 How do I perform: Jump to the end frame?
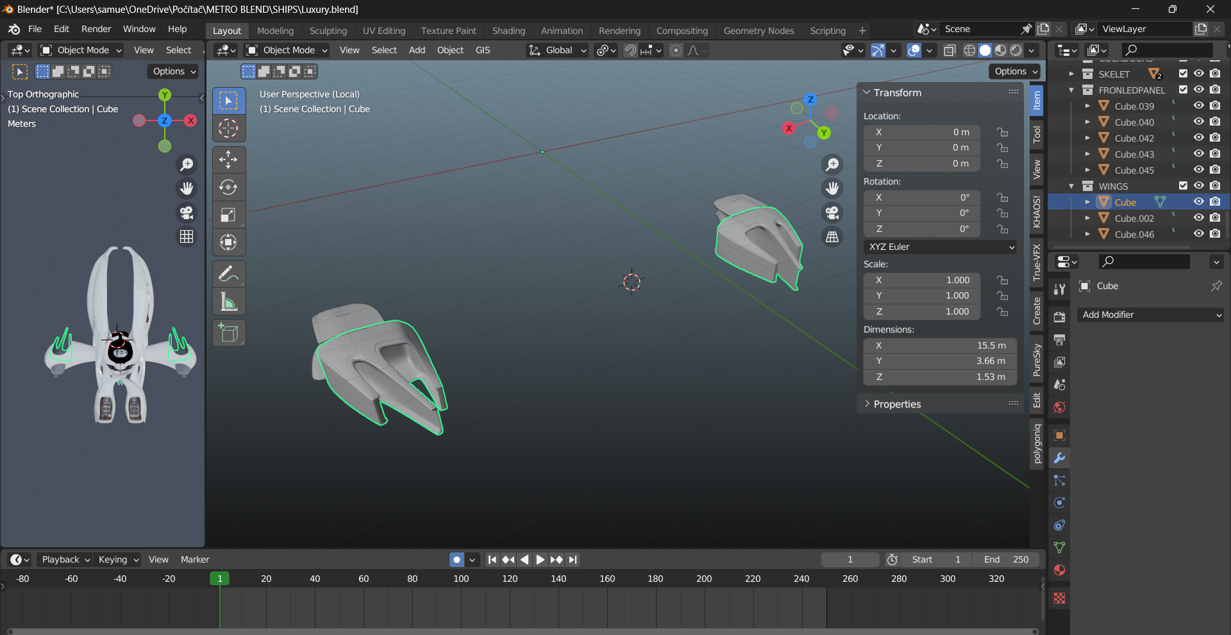click(x=573, y=559)
